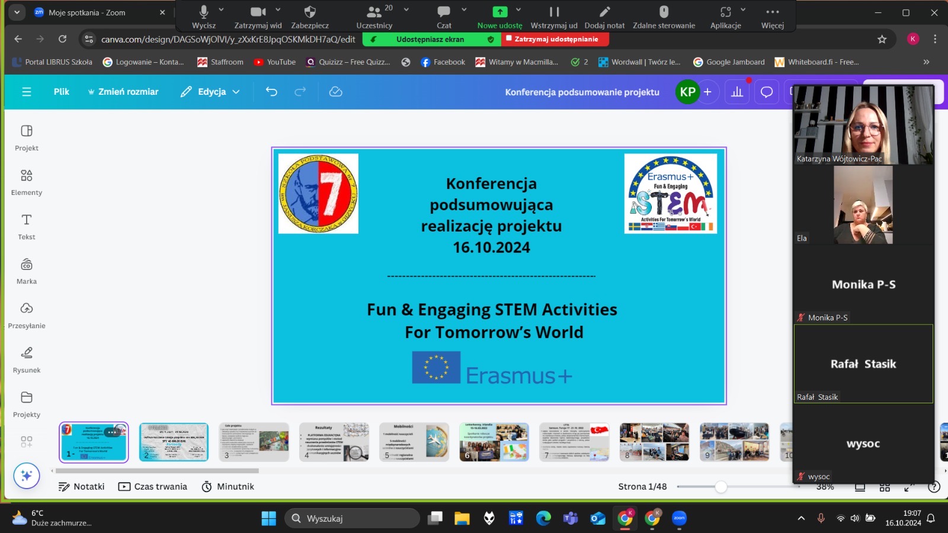Open Uczestnicy participants panel

click(374, 17)
